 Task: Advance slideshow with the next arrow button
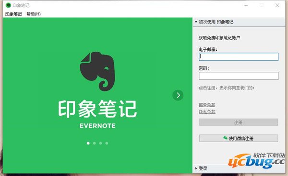pyautogui.click(x=178, y=95)
